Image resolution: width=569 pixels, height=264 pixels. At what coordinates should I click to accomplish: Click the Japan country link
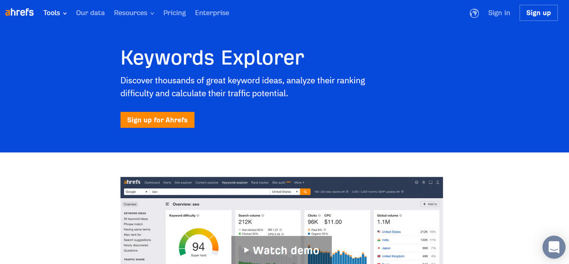386,248
